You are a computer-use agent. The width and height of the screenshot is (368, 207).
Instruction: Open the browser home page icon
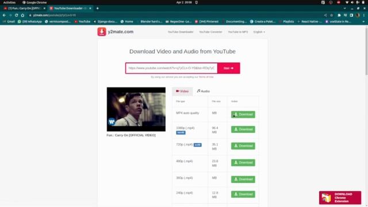click(x=22, y=16)
